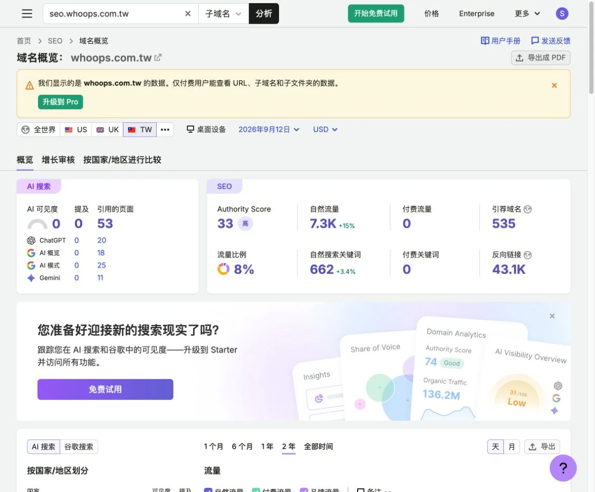This screenshot has width=595, height=492.
Task: Click 发送反馈 send feedback link
Action: click(x=551, y=41)
